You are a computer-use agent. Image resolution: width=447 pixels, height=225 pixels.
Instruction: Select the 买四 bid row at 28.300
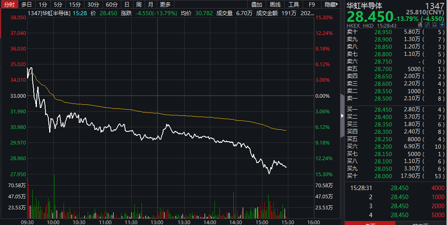(396, 132)
